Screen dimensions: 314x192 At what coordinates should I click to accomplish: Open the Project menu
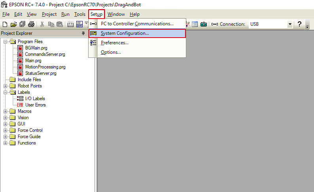click(49, 14)
